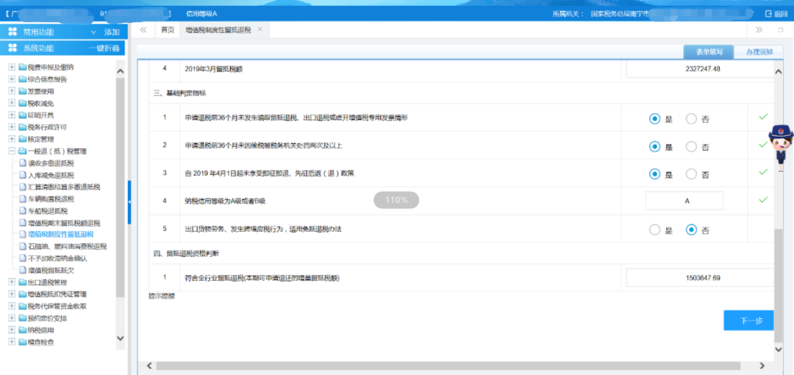Open 汇算清缴结算多缴退抵税 in sidebar
The width and height of the screenshot is (794, 375).
(x=64, y=187)
